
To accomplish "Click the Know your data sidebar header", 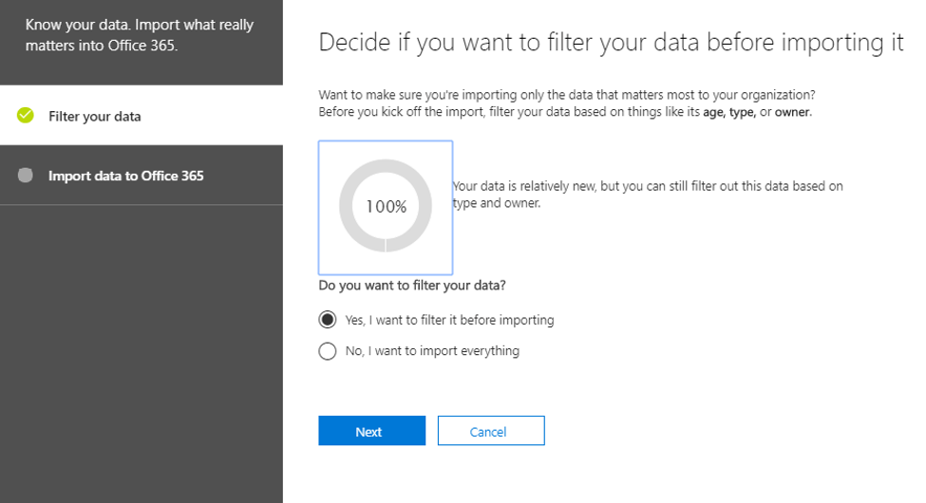I will click(x=140, y=35).
